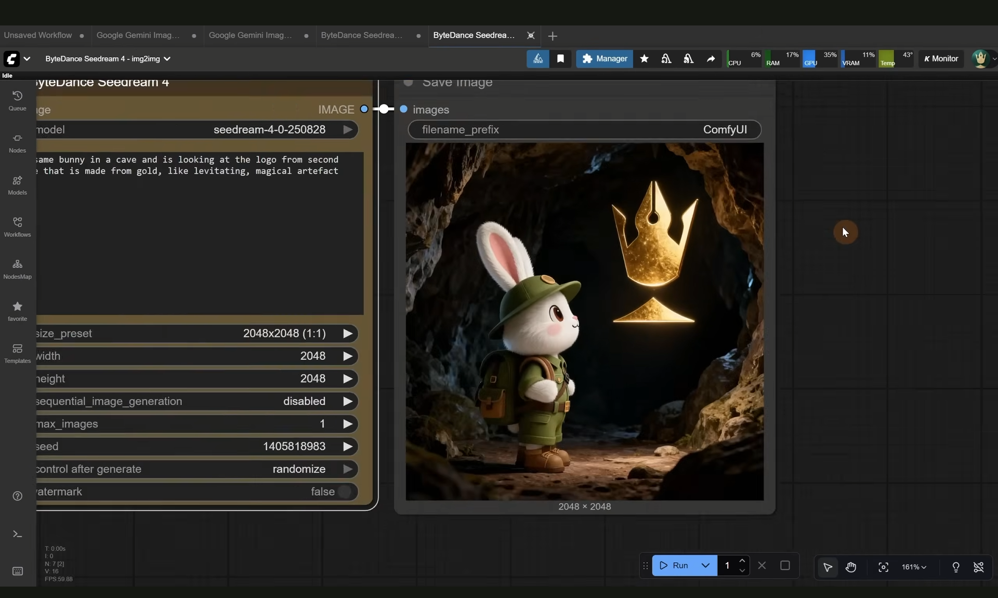Switch to the Unsaved Workflow tab

(x=38, y=35)
